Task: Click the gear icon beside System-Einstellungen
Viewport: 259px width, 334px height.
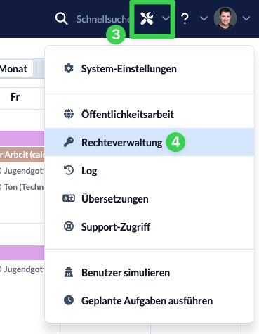Action: [69, 68]
